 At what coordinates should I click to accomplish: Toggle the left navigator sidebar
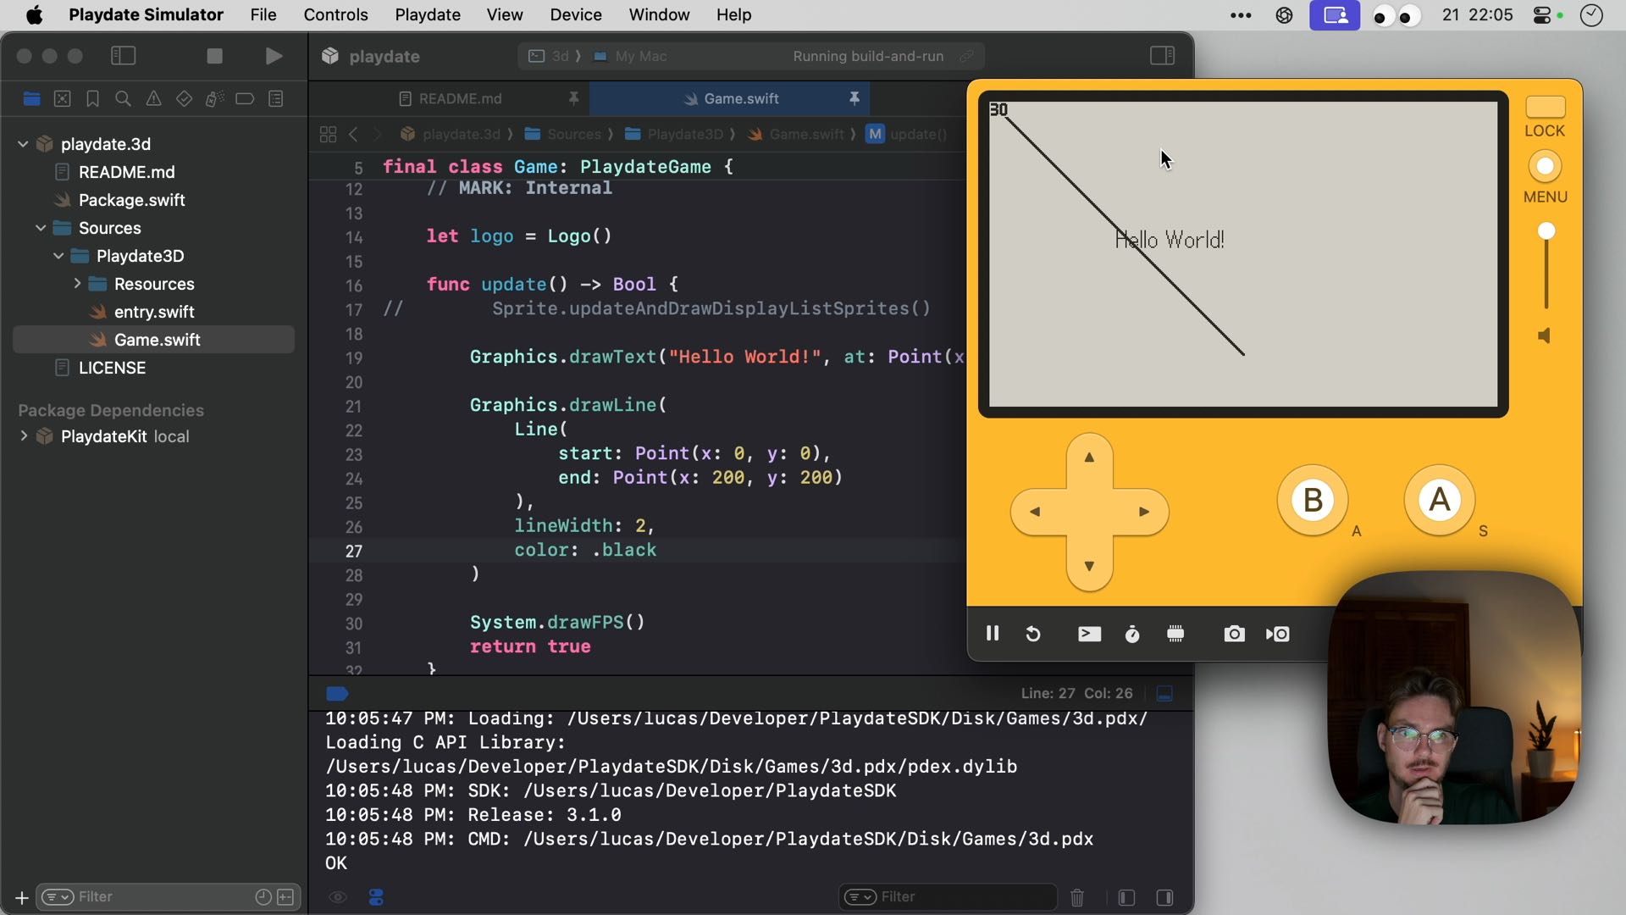click(124, 56)
